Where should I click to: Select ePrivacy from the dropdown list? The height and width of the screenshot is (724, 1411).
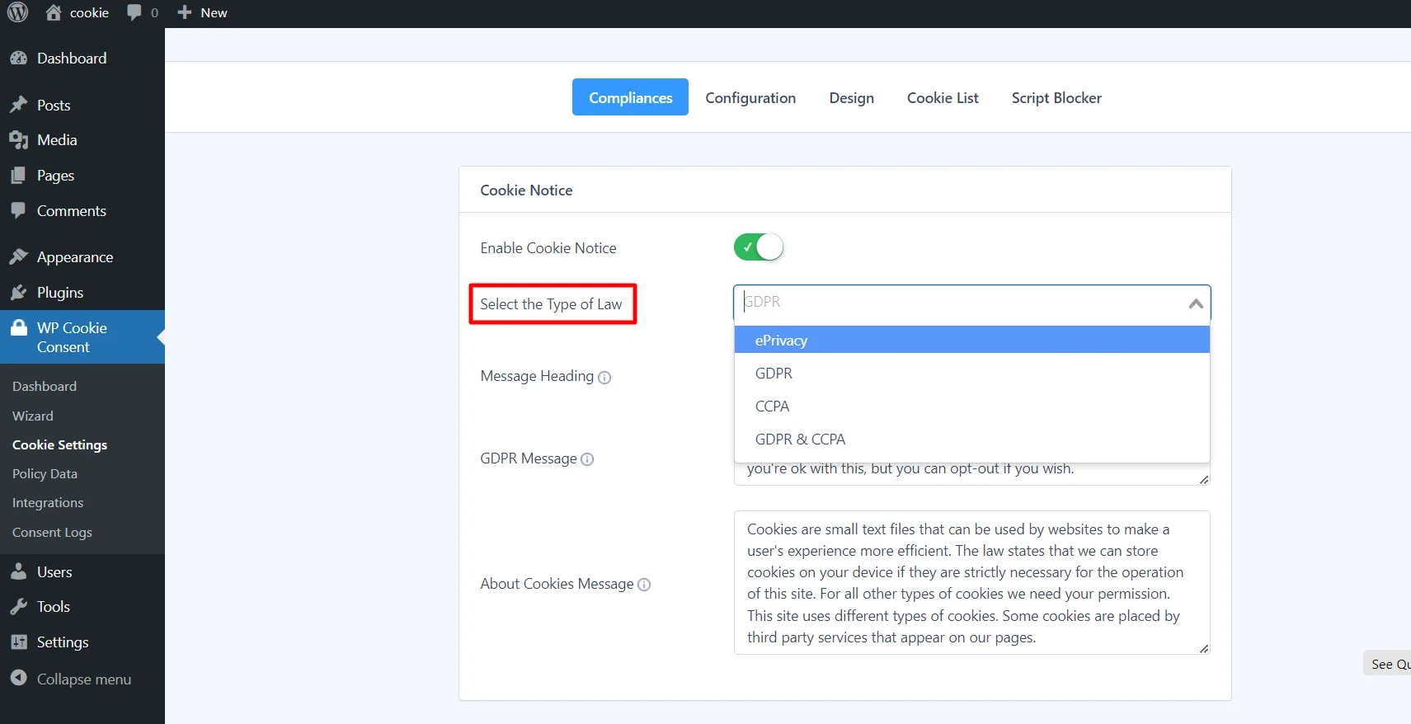point(781,340)
